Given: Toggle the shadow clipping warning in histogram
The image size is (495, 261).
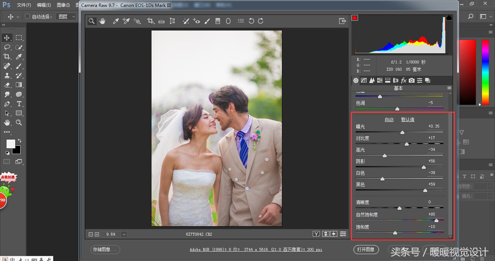Looking at the screenshot, I should (355, 18).
